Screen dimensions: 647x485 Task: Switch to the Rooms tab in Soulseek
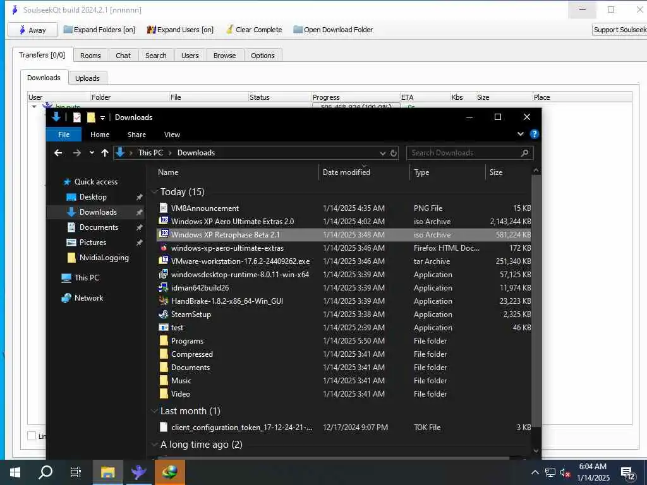(x=90, y=56)
